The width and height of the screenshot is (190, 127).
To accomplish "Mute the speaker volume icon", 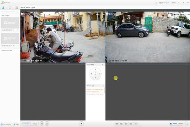I will [x=171, y=124].
